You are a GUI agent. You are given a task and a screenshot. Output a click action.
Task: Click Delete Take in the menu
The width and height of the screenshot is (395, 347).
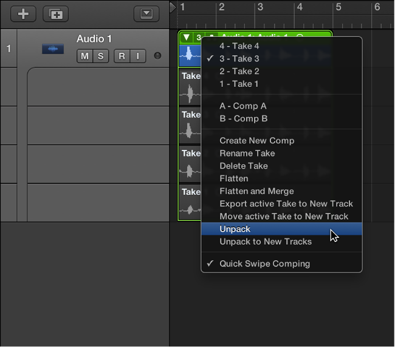[x=243, y=166]
